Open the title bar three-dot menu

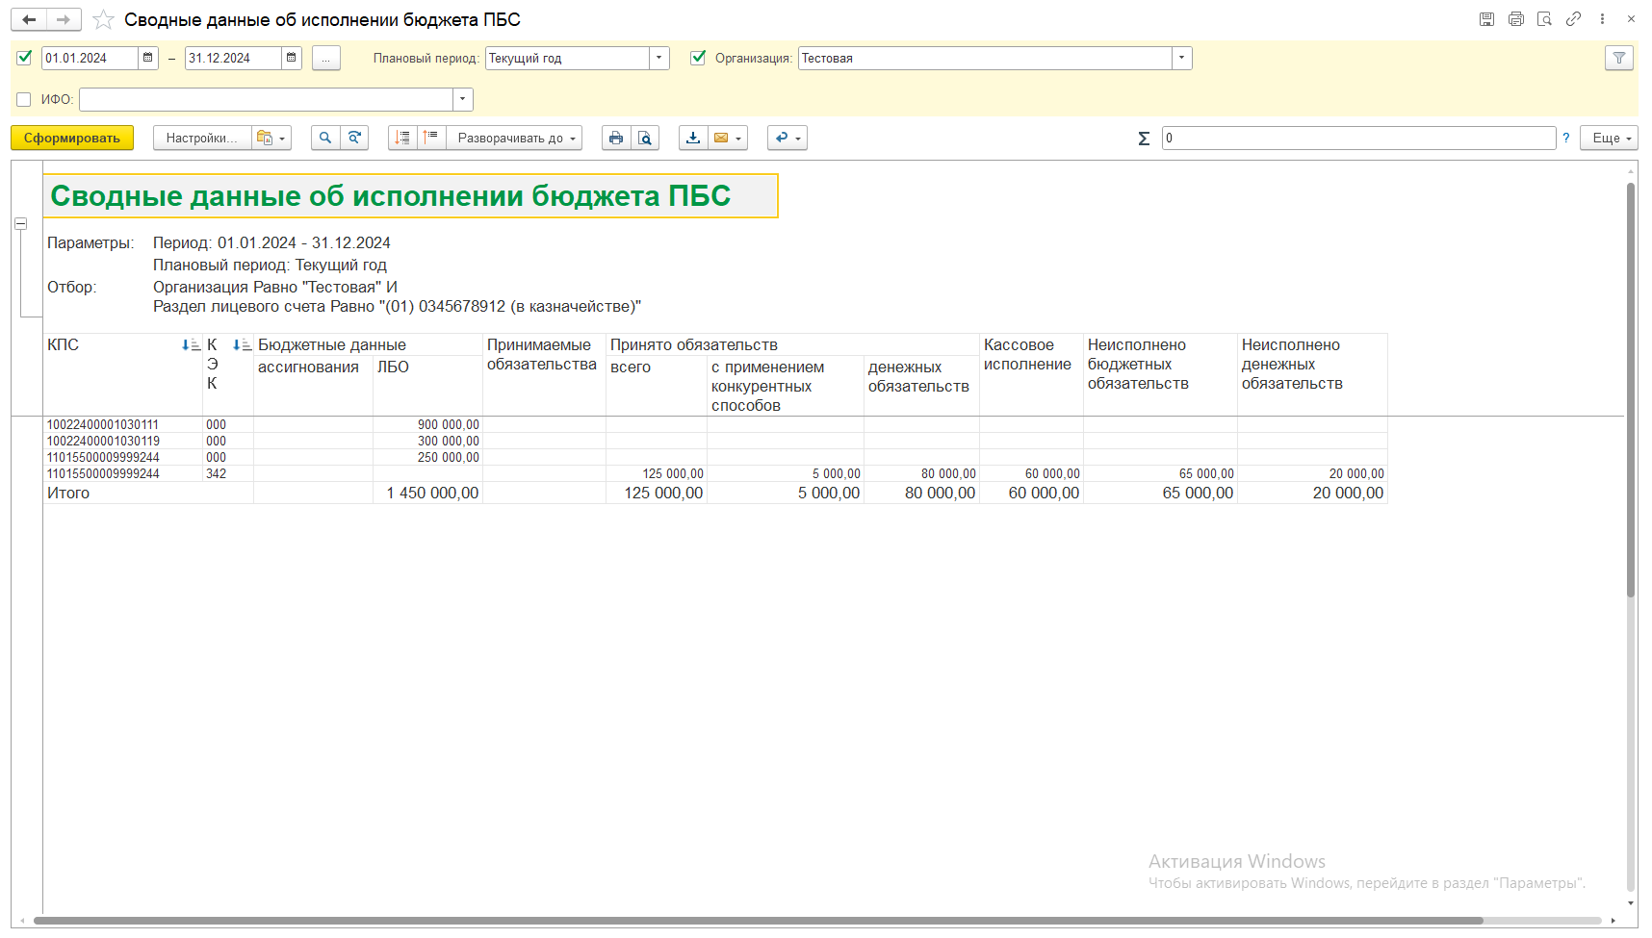(x=1602, y=19)
